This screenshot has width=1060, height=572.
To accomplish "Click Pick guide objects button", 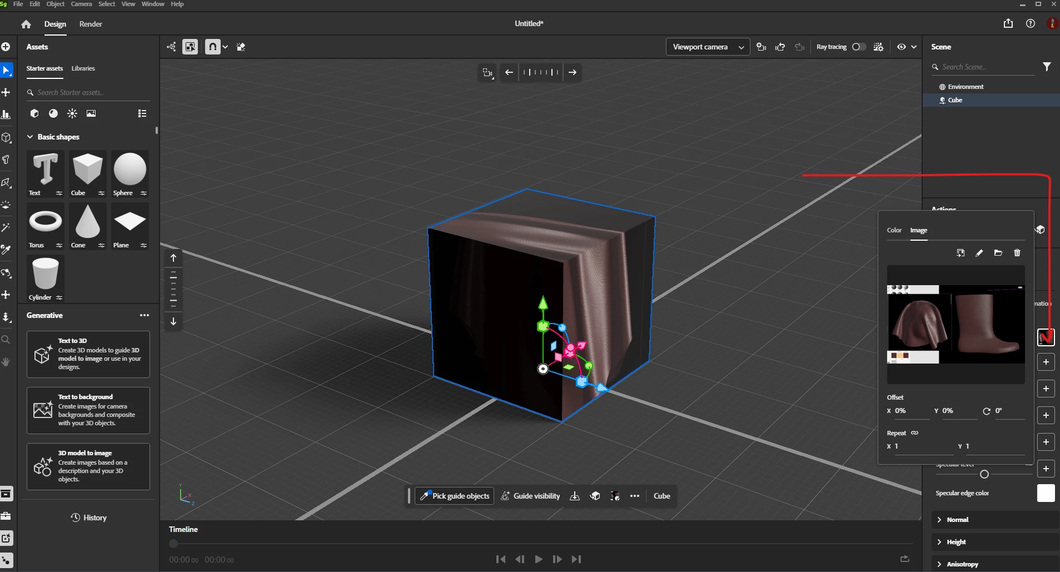I will tap(455, 496).
